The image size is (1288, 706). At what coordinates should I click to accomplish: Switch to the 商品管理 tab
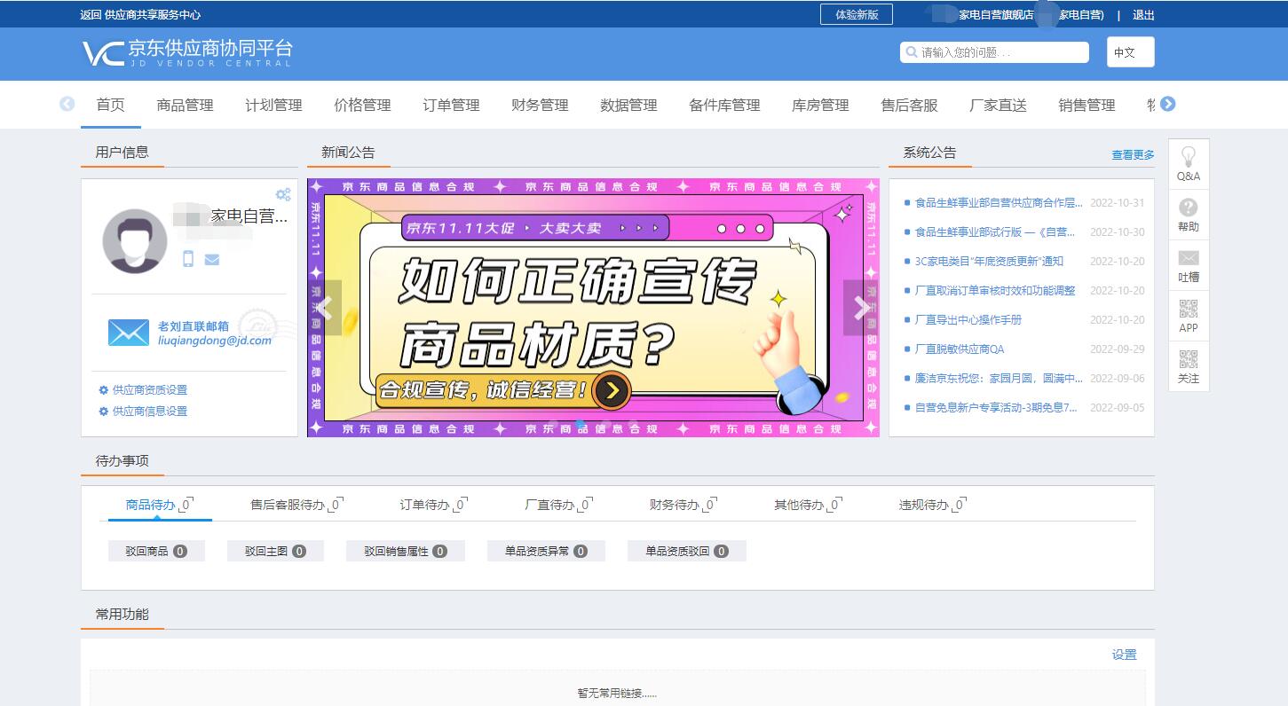coord(184,105)
